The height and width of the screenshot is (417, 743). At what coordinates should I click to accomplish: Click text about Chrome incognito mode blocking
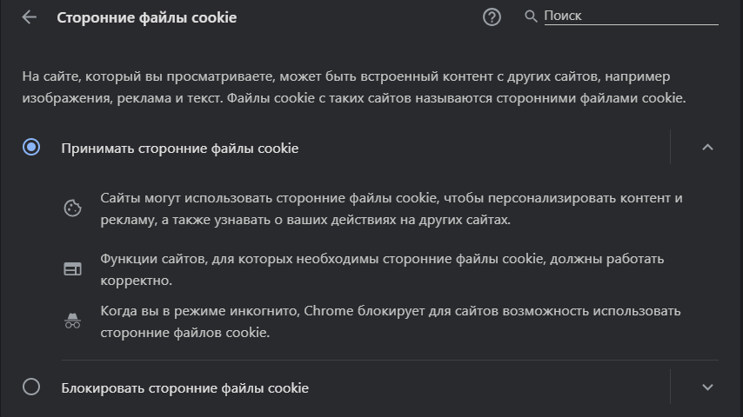tap(390, 321)
